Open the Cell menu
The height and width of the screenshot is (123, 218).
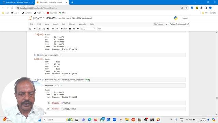pos(64,24)
